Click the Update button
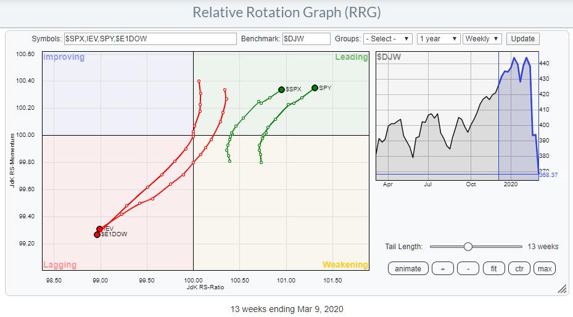This screenshot has width=573, height=317. coord(522,39)
